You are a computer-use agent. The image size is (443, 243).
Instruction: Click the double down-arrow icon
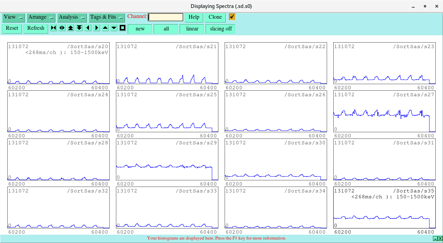coord(79,28)
